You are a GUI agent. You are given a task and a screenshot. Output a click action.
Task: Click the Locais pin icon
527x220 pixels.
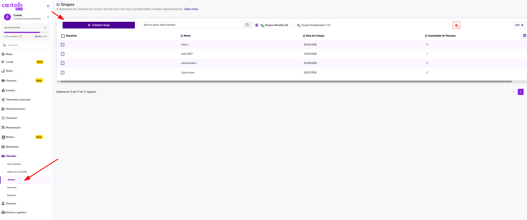pos(3,62)
